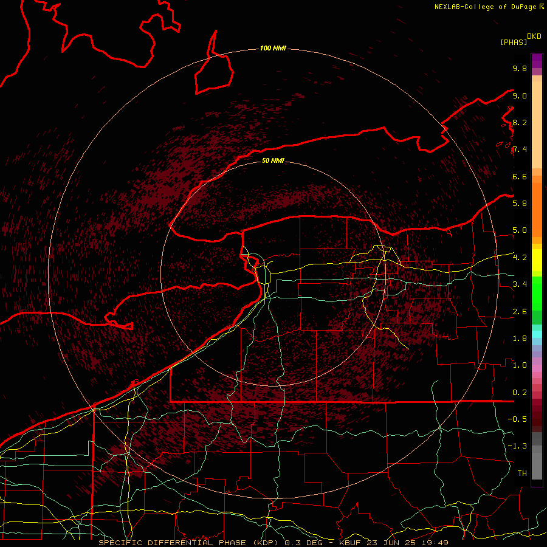
Task: Click the 4.2 scale value
Action: [x=520, y=258]
